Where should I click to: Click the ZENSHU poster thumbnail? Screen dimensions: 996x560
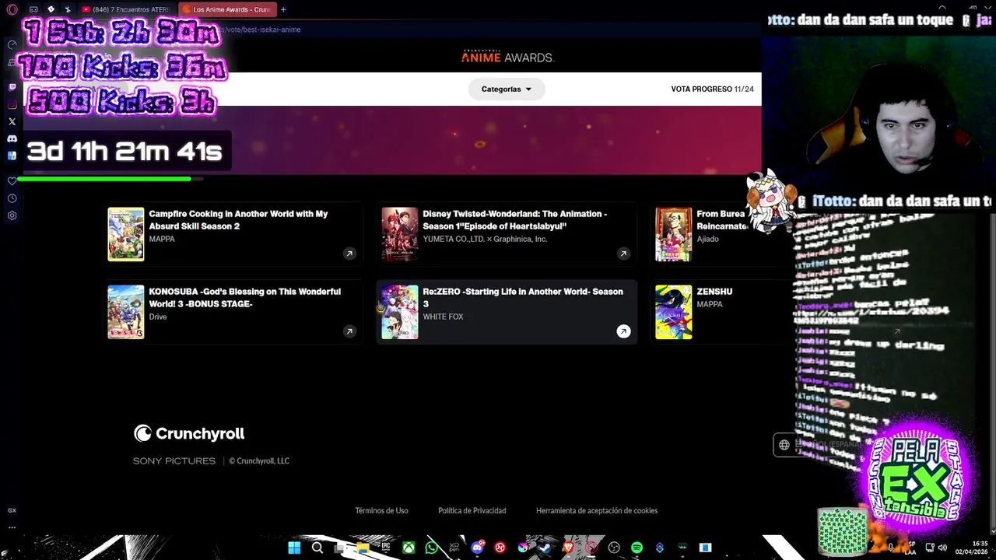(x=674, y=312)
